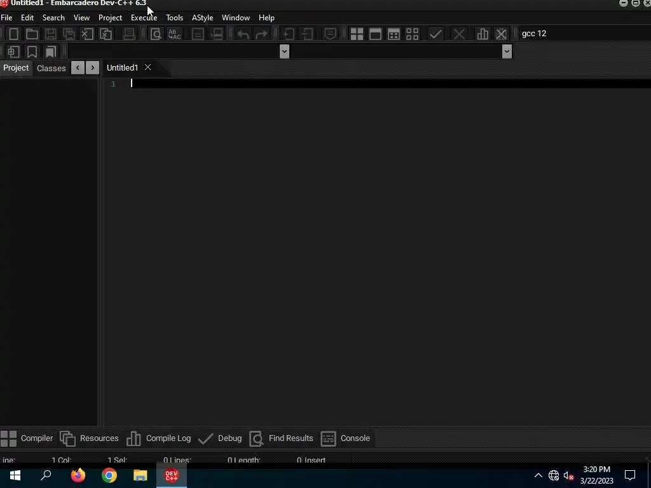Open the Execute menu
Screen dimensions: 651x488
click(144, 17)
